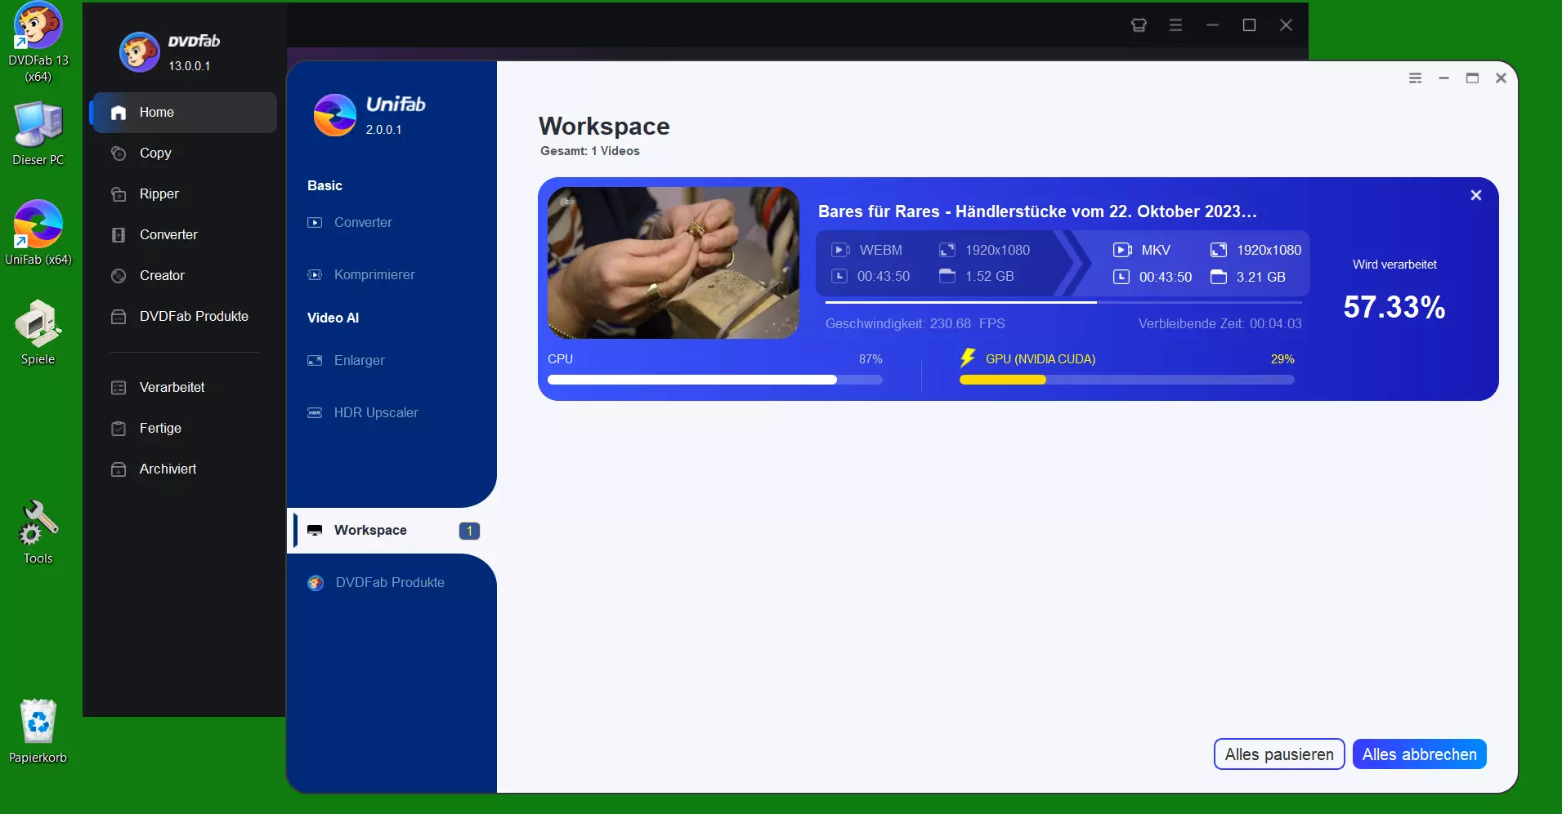Open UniFab hamburger menu
The height and width of the screenshot is (814, 1562).
tap(1416, 78)
